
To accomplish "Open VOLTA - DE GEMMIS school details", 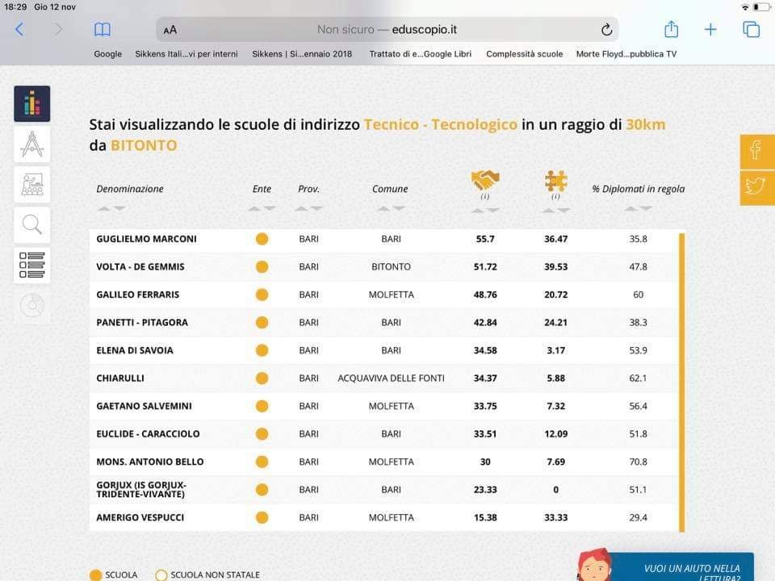I will (140, 267).
